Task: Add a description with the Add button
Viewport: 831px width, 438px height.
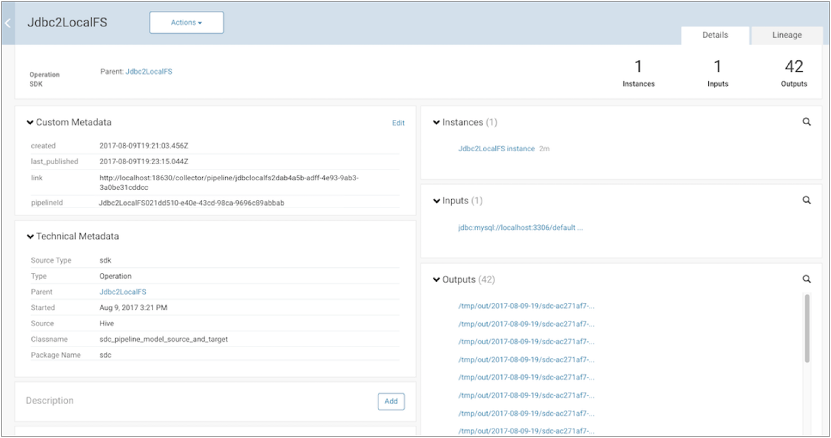Action: pyautogui.click(x=391, y=401)
